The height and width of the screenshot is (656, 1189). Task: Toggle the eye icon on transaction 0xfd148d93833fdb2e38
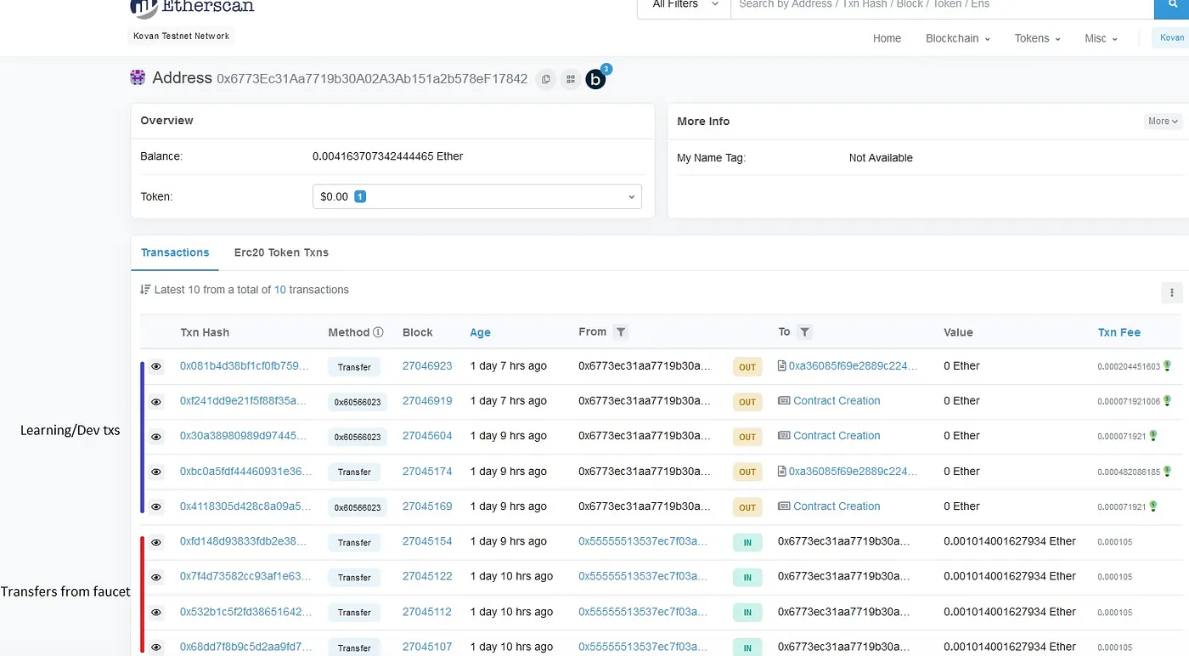(x=155, y=541)
